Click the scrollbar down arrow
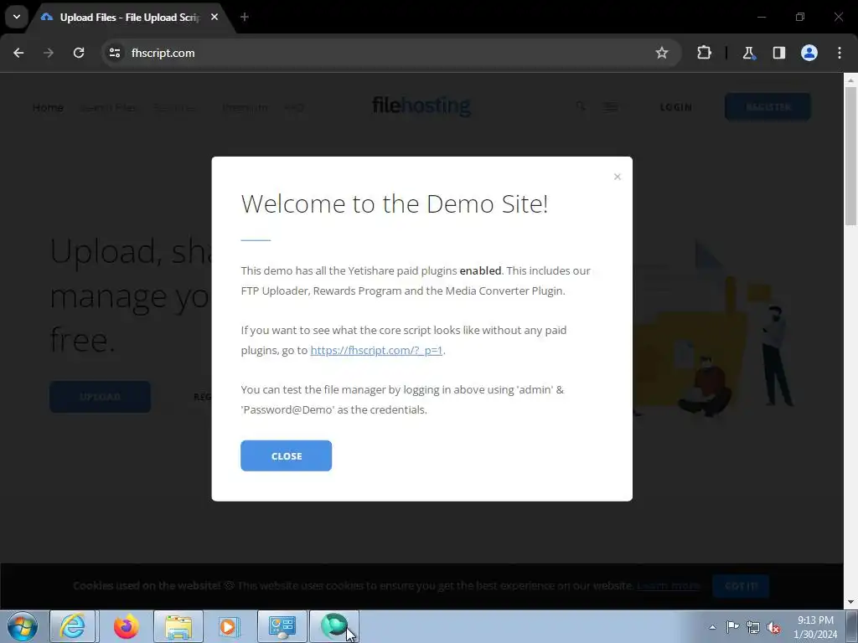Screen dimensions: 858x643 850,602
